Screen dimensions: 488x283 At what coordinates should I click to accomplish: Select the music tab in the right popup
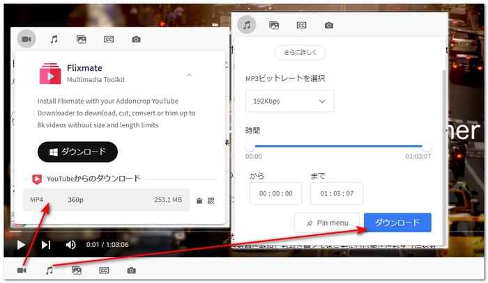[x=246, y=25]
